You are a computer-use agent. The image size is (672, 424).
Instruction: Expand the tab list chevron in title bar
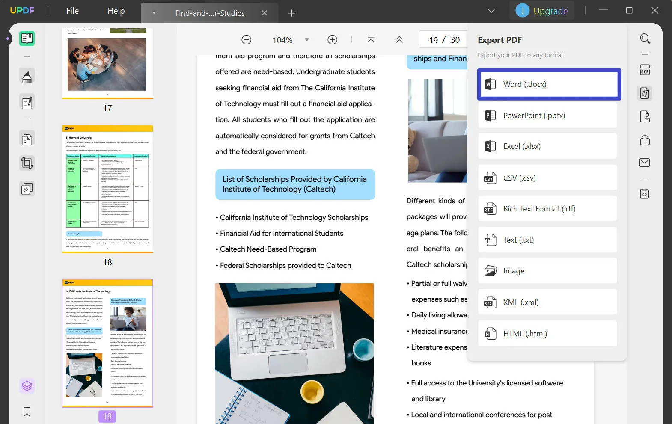click(x=491, y=11)
